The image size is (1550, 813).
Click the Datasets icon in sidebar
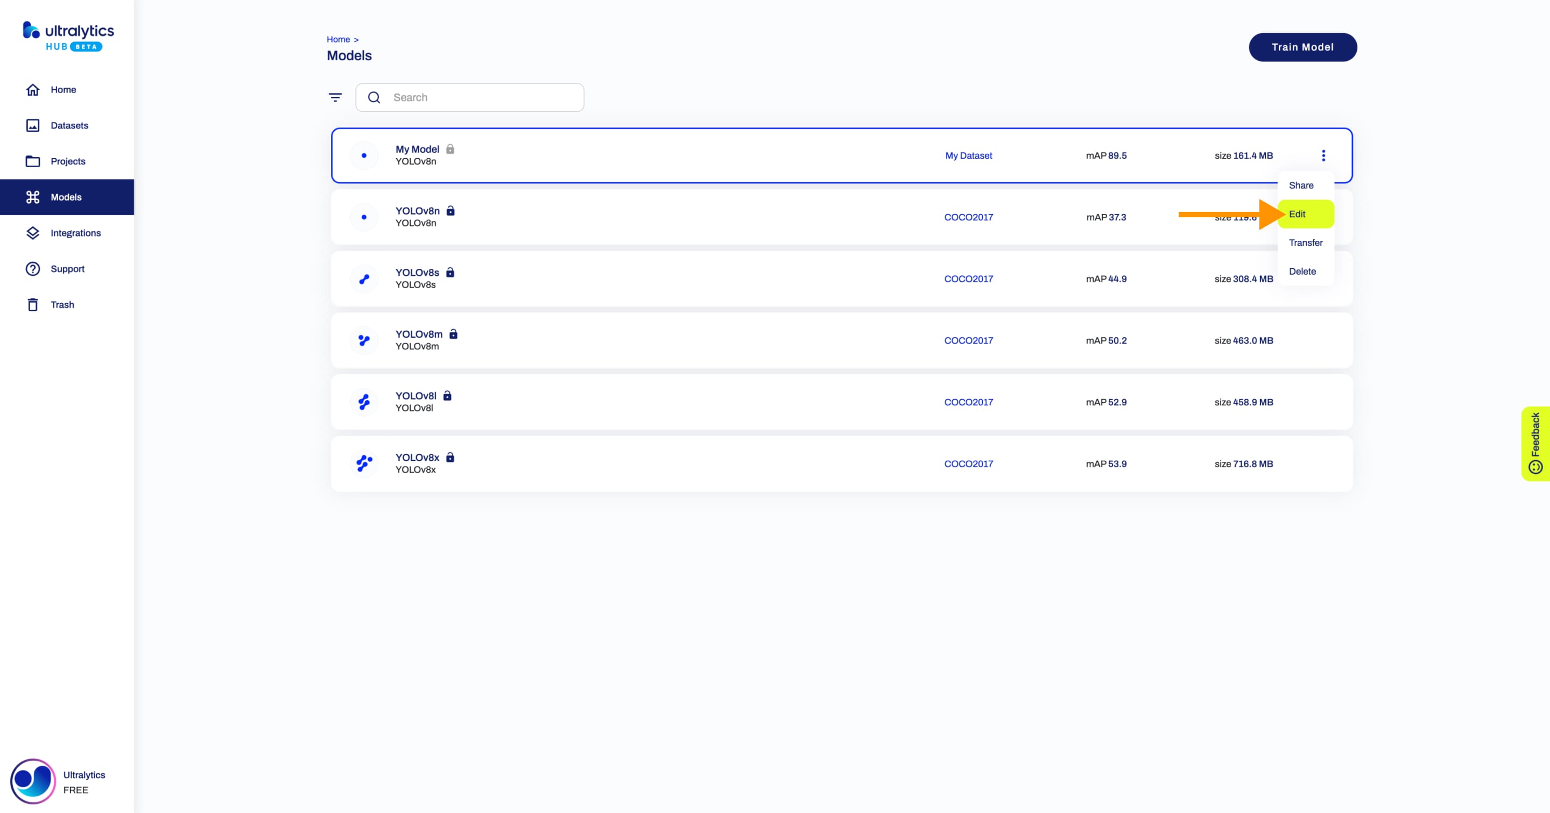(x=33, y=125)
